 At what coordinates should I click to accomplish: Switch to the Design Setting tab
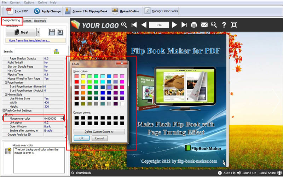point(11,20)
